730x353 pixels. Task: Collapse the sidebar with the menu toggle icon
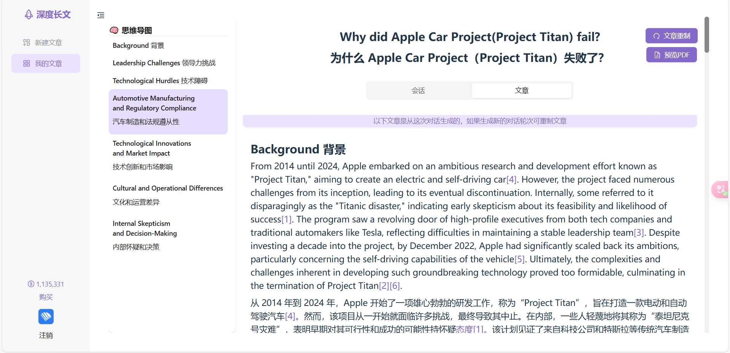[x=101, y=15]
